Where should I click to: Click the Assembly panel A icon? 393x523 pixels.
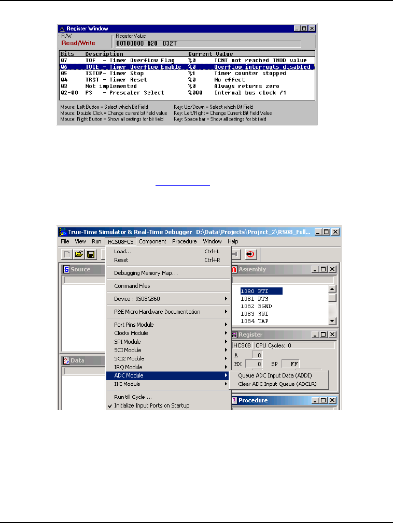pyautogui.click(x=234, y=269)
